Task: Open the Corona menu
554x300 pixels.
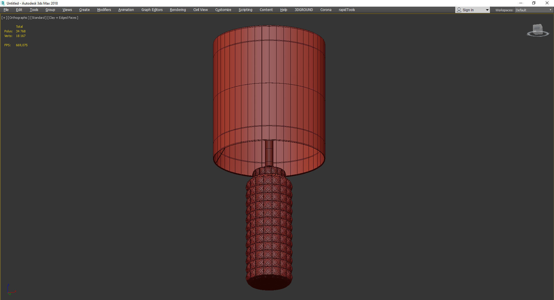Action: coord(326,10)
